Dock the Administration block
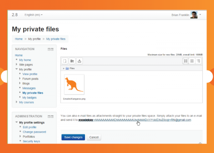This screenshot has height=153, width=214. click(52, 116)
